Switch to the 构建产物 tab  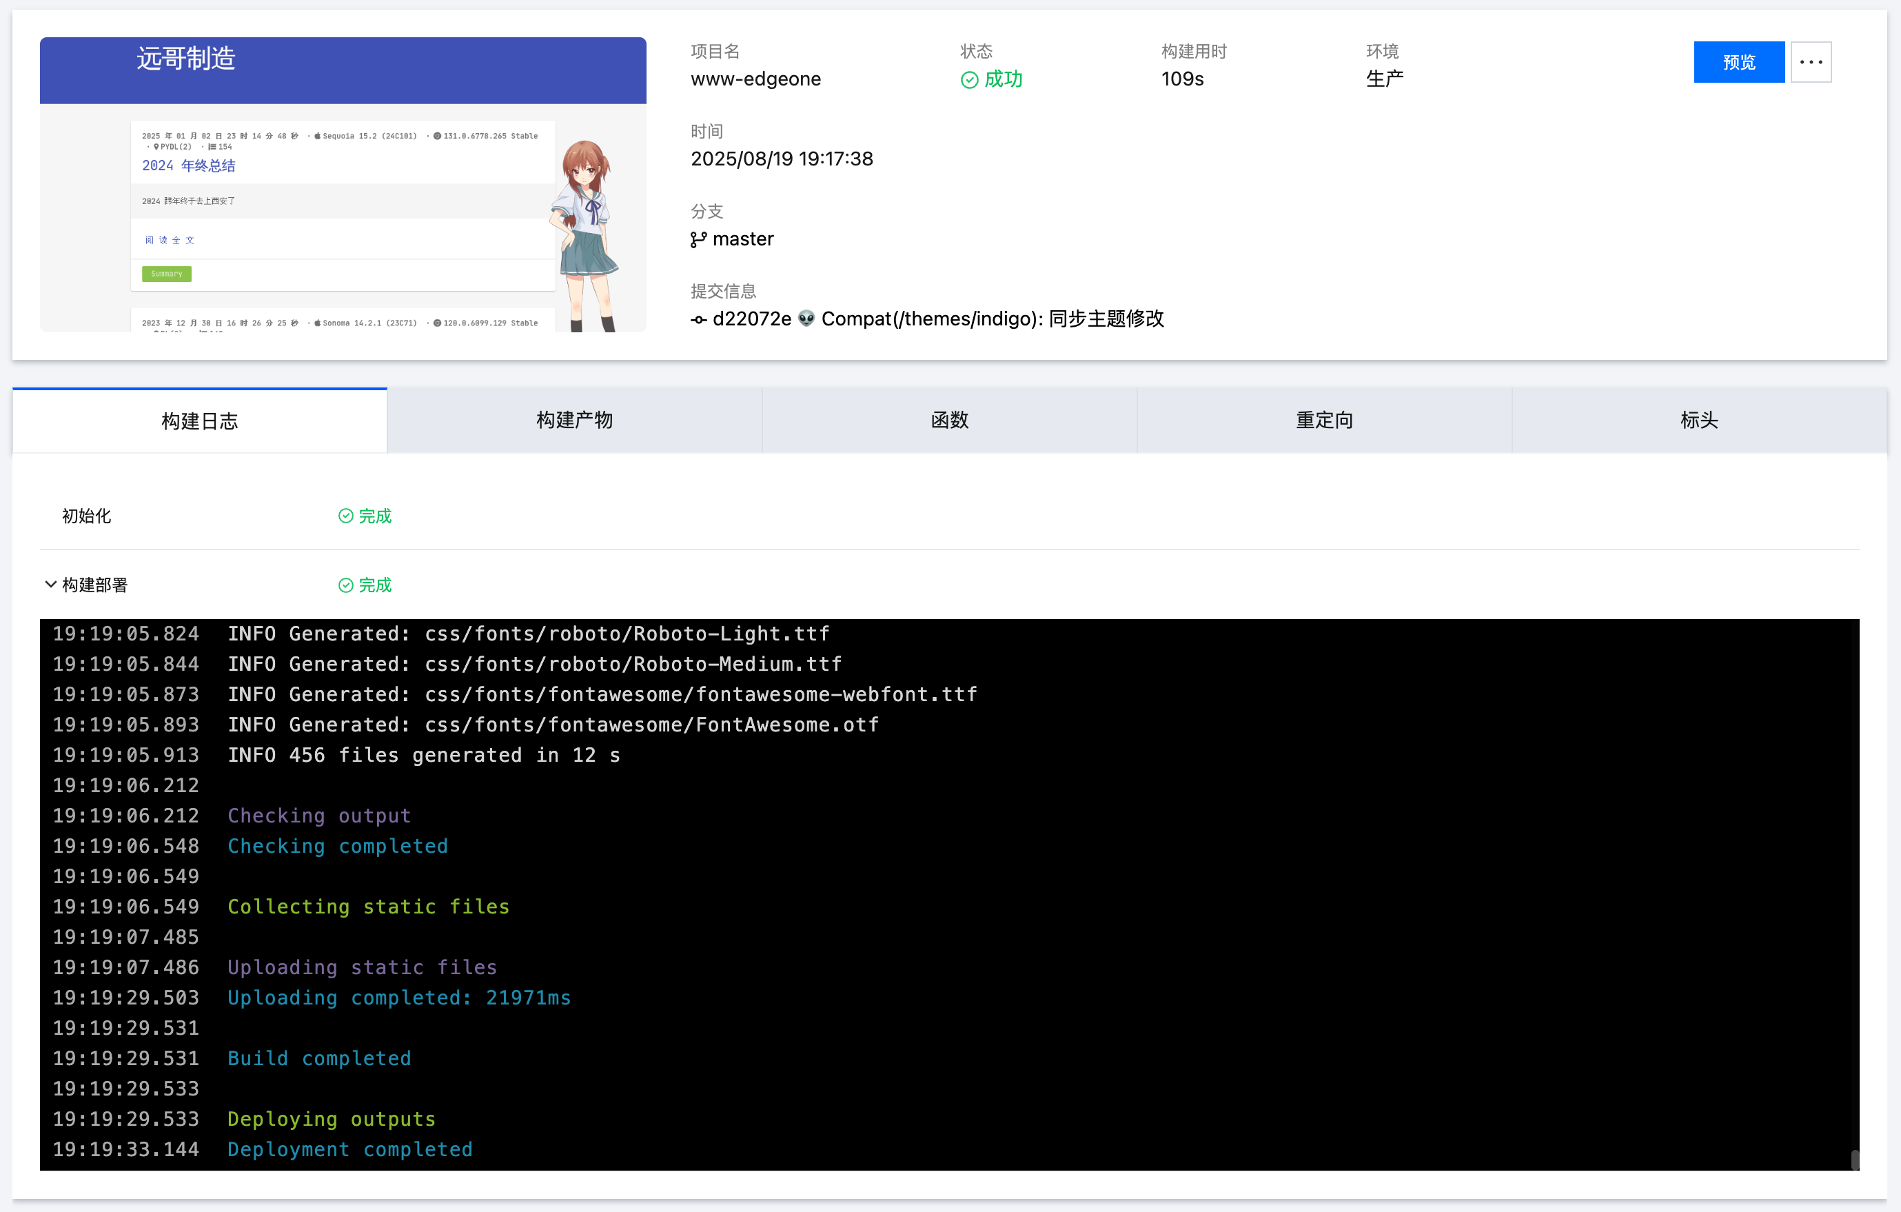pyautogui.click(x=574, y=420)
